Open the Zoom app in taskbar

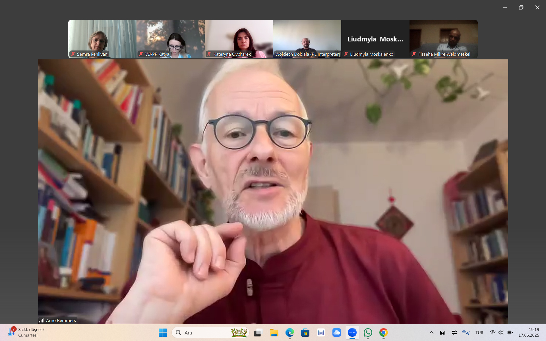[x=352, y=332]
